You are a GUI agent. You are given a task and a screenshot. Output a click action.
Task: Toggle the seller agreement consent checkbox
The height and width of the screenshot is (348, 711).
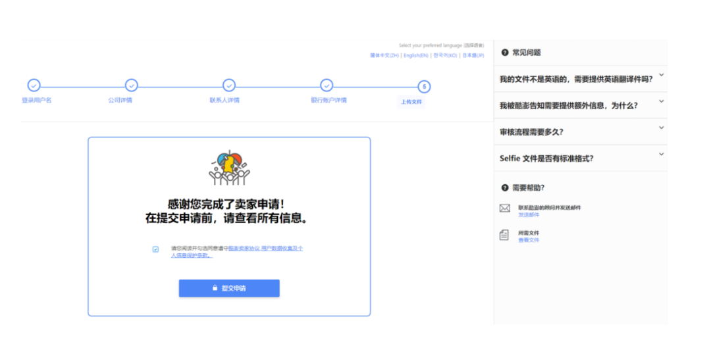click(x=155, y=249)
